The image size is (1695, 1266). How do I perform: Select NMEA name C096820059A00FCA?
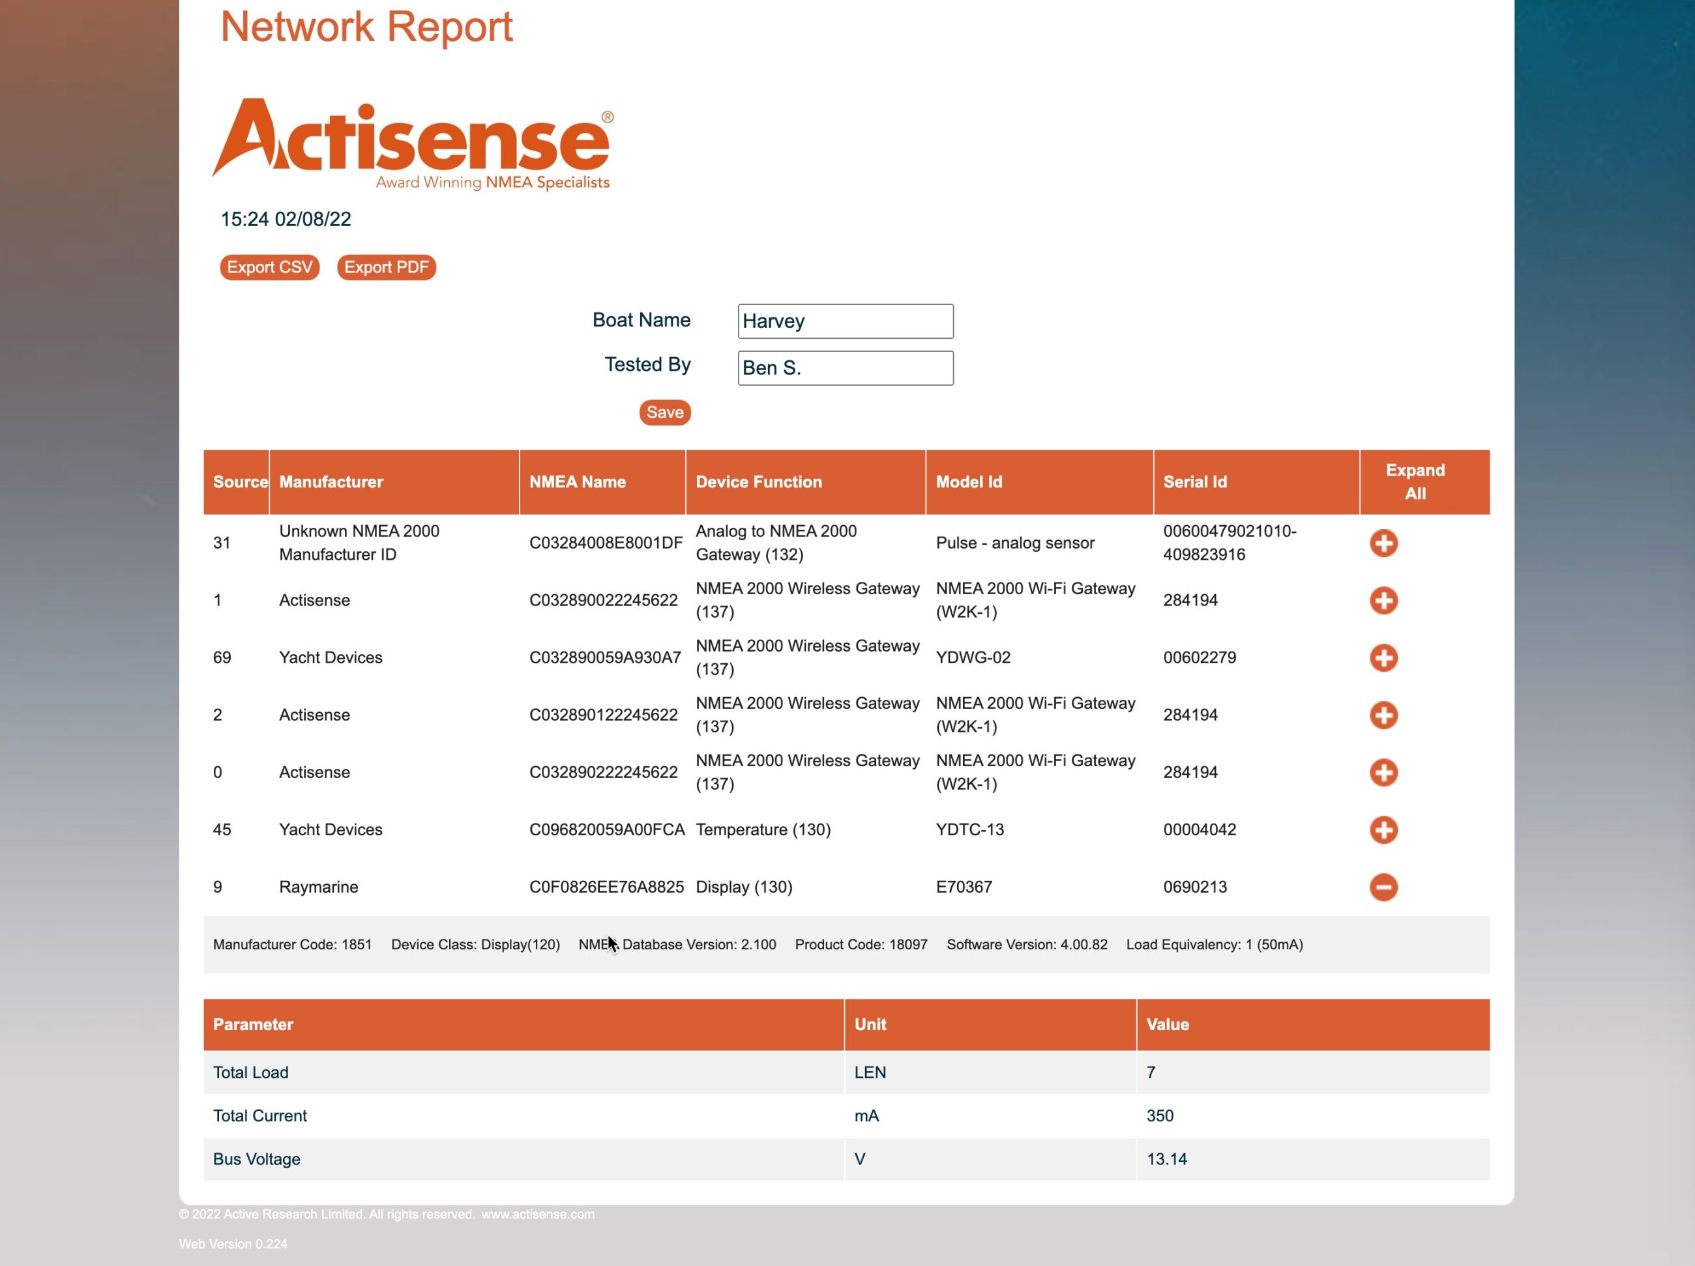pyautogui.click(x=607, y=829)
